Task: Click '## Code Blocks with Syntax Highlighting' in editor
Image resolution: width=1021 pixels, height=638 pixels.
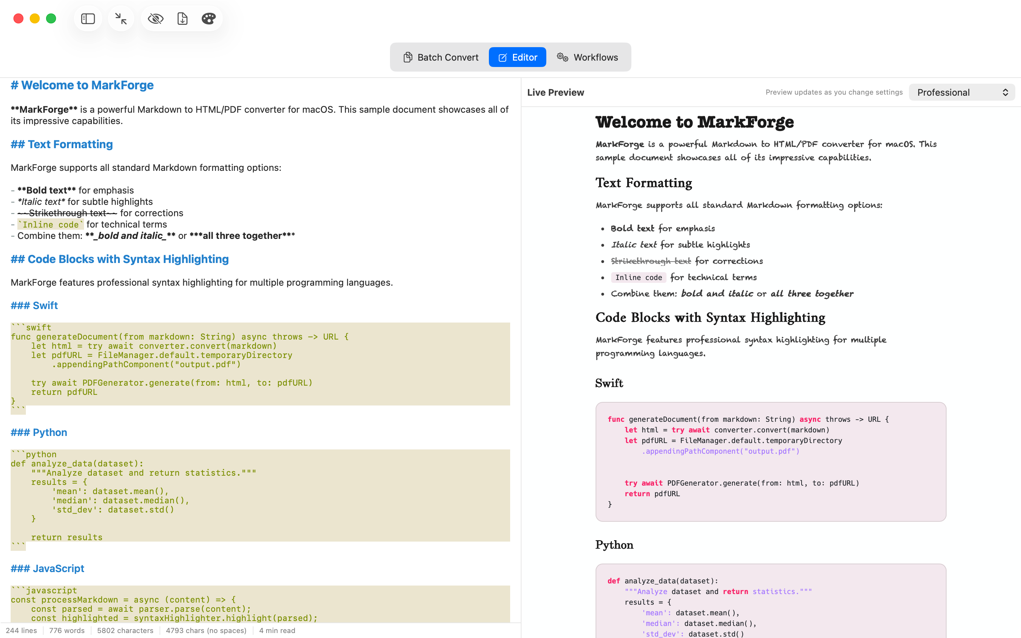Action: [x=120, y=259]
